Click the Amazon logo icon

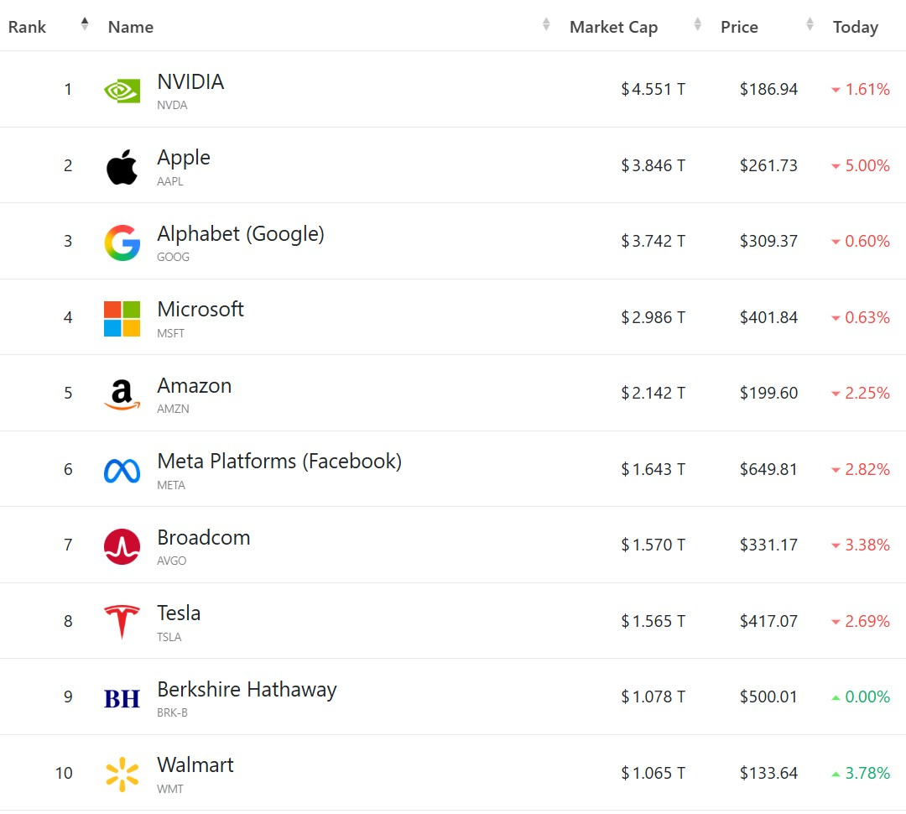click(x=122, y=394)
